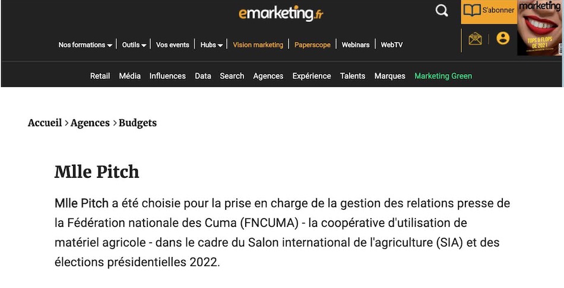The width and height of the screenshot is (564, 288).
Task: Open the newsletter envelope icon
Action: tap(475, 39)
